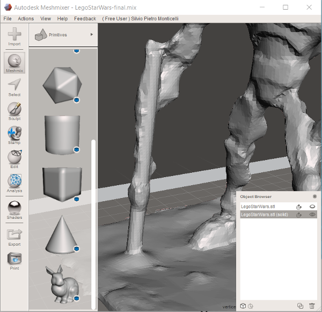Click the pie-chart icon in Object Browser footer
Image resolution: width=322 pixels, height=312 pixels.
coord(250,306)
